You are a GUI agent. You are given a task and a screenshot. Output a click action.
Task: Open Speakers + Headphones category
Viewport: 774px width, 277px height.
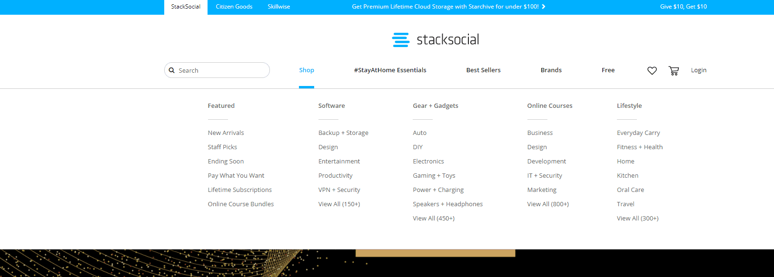tap(447, 204)
